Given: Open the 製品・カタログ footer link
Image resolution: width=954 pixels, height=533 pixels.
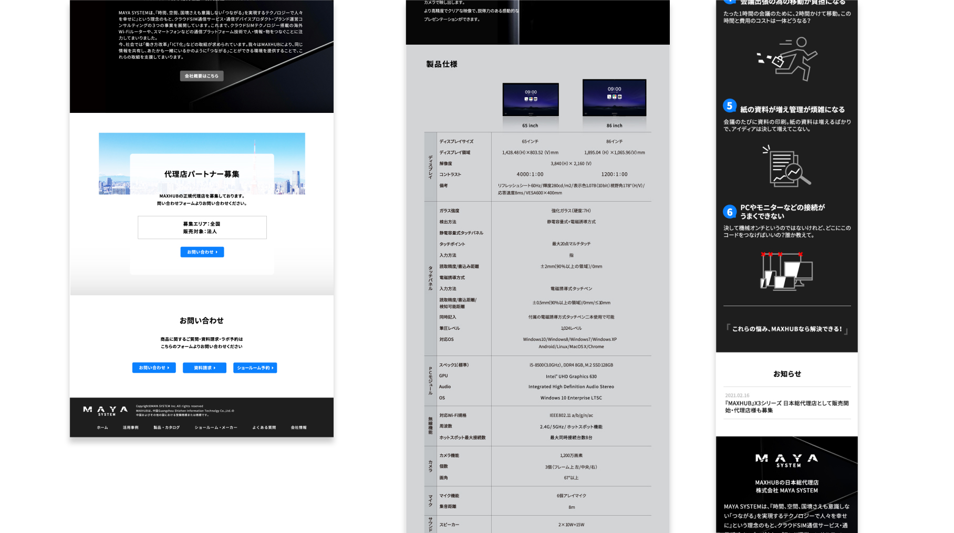Looking at the screenshot, I should click(167, 427).
